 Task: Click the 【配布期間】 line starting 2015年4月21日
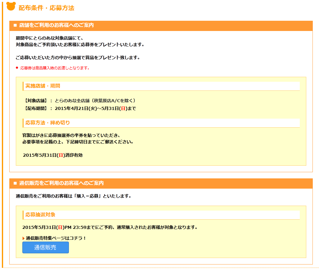pos(80,109)
